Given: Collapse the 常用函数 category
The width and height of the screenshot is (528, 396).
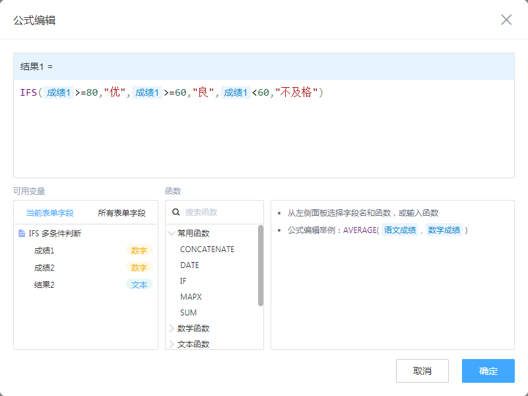Looking at the screenshot, I should (172, 233).
